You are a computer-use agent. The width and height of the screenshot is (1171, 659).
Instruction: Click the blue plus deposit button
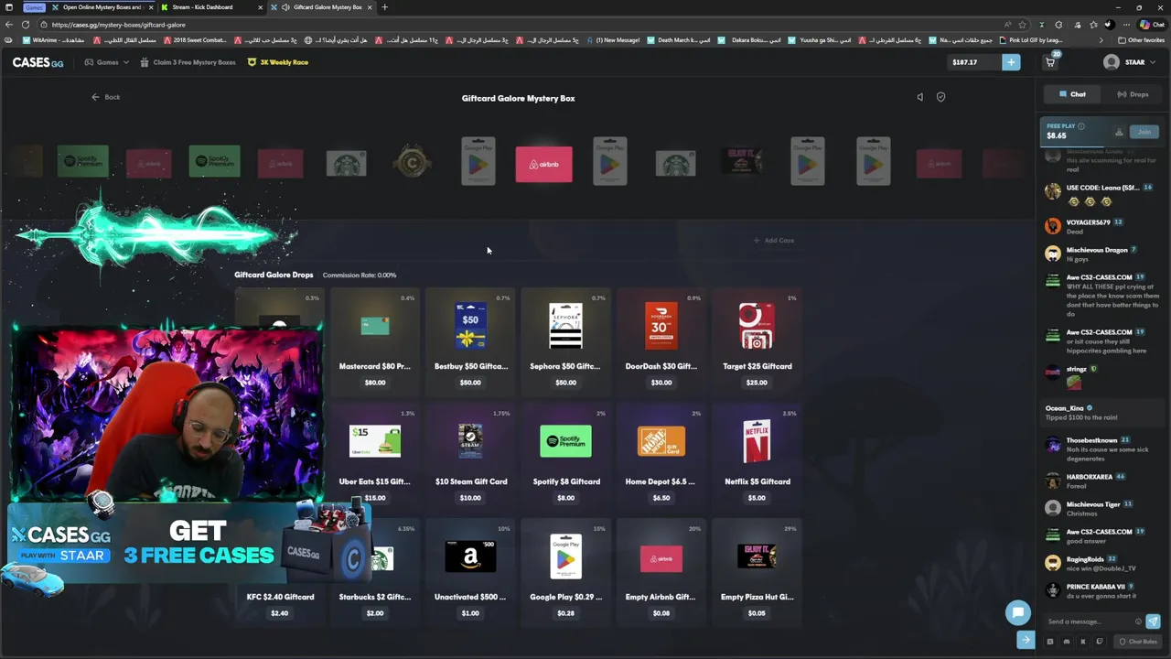tap(1011, 62)
